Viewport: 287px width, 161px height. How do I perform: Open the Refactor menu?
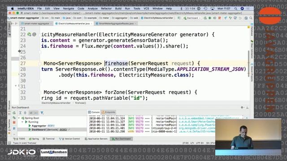106,8
